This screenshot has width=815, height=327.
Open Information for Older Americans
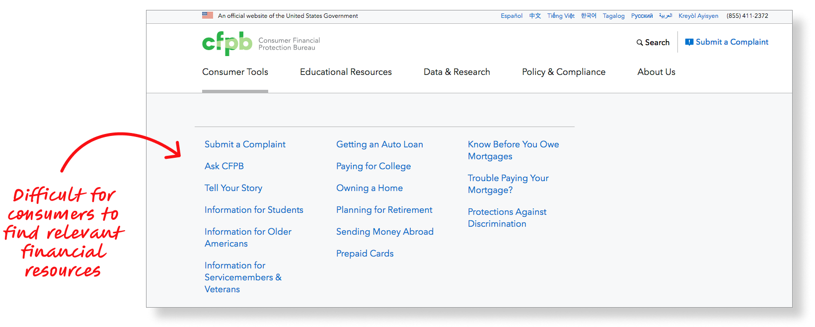pos(248,238)
